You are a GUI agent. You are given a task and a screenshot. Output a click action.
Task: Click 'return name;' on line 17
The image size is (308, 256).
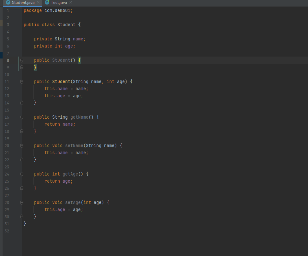[60, 124]
